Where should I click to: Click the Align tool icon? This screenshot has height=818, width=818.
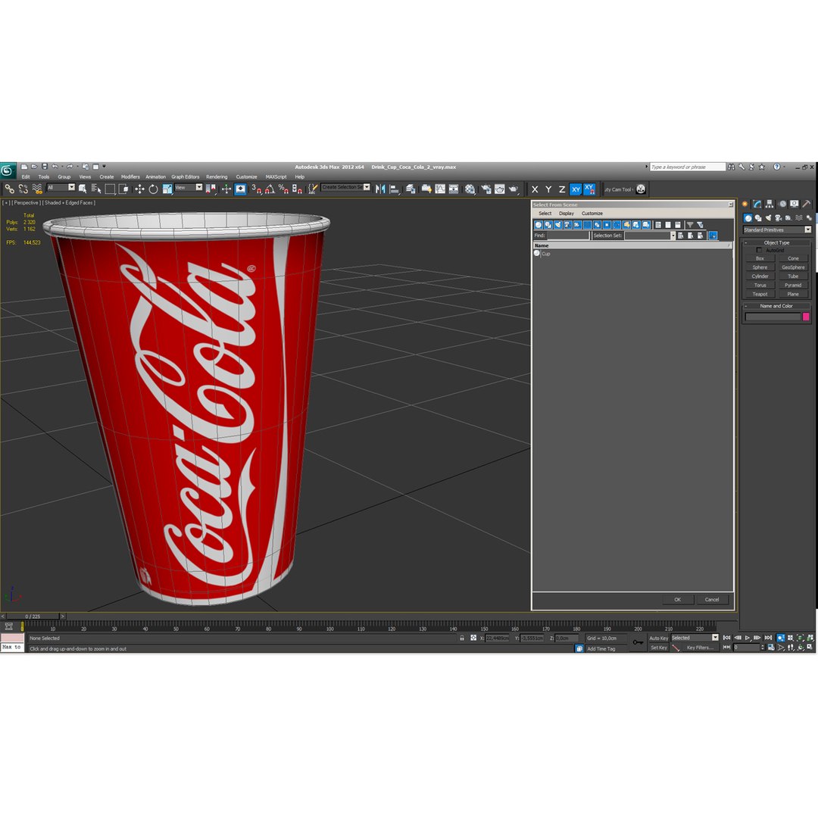point(395,189)
